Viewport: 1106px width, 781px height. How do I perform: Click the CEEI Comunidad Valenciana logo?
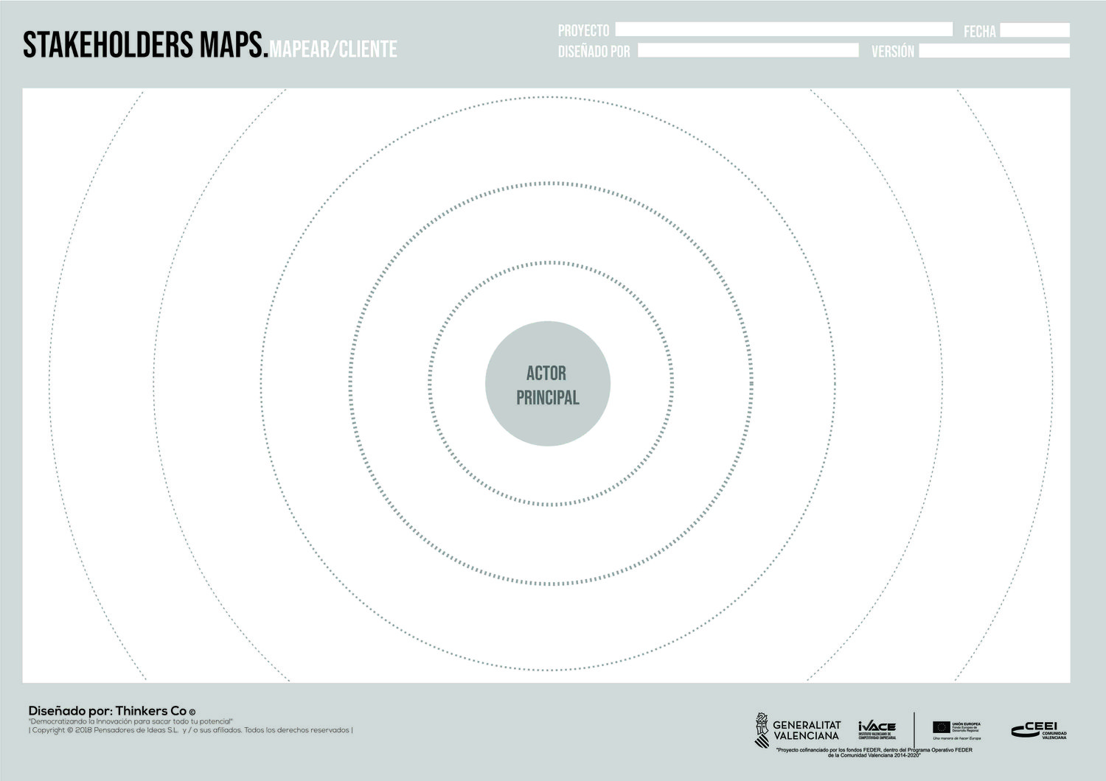(1040, 730)
